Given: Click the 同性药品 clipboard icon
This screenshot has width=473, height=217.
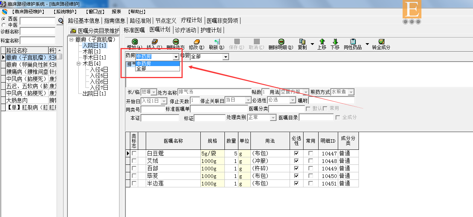Looking at the screenshot, I should coord(353,42).
